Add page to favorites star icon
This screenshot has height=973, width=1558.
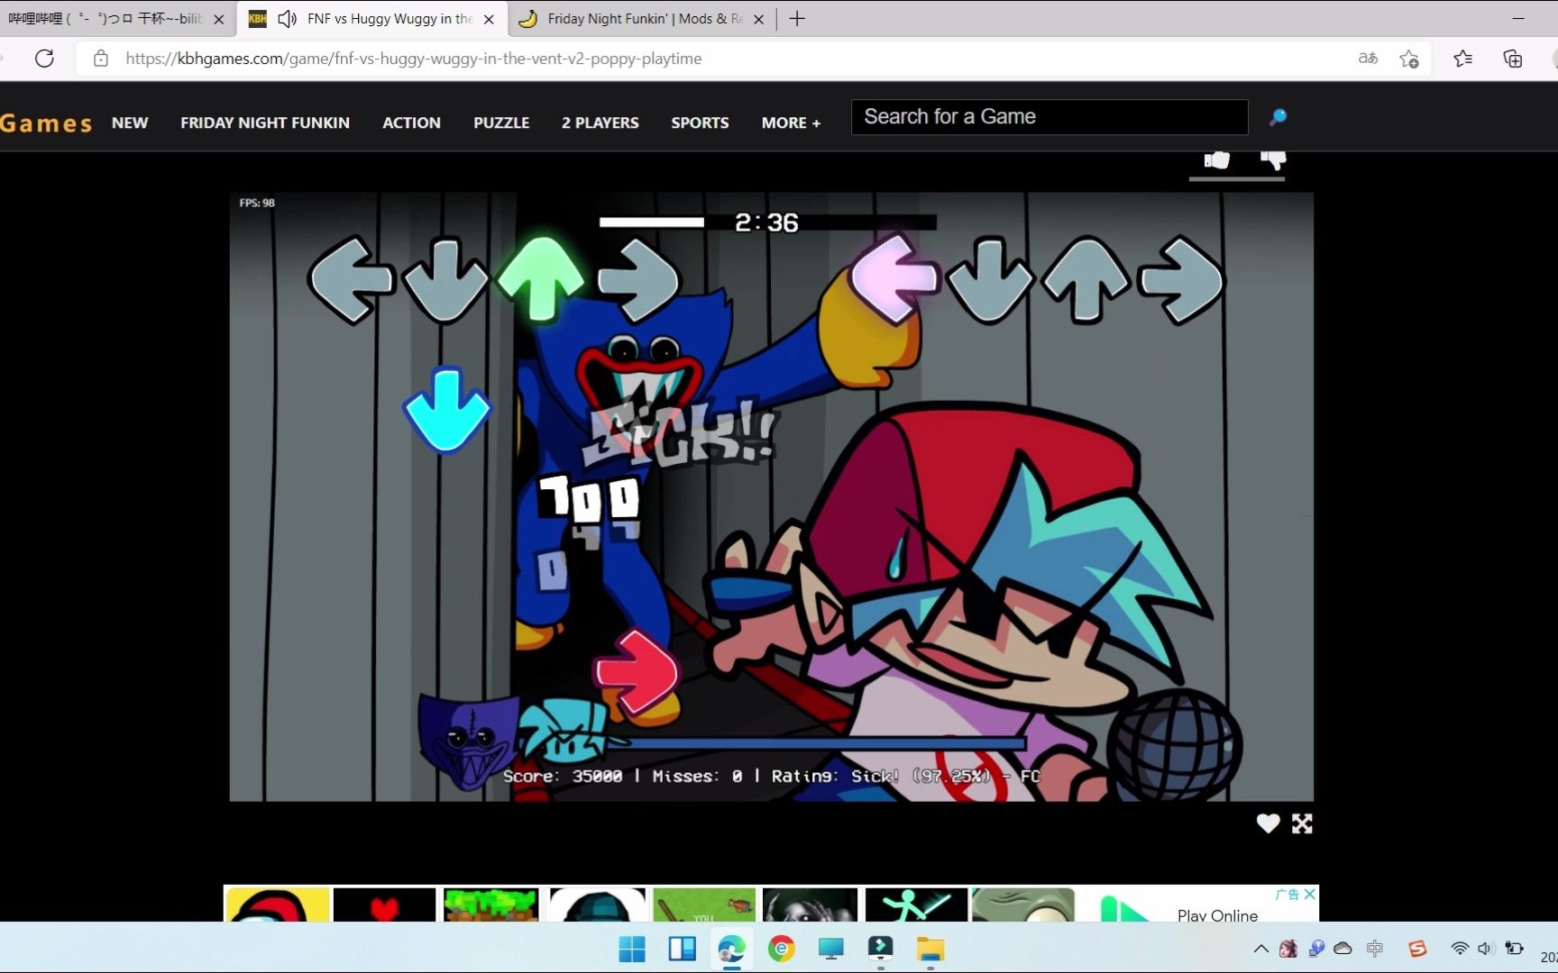(1409, 59)
